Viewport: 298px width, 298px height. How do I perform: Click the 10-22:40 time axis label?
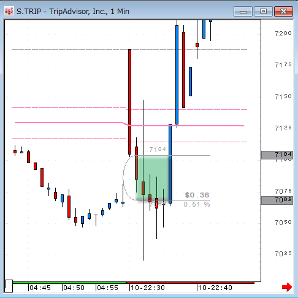coord(215,288)
